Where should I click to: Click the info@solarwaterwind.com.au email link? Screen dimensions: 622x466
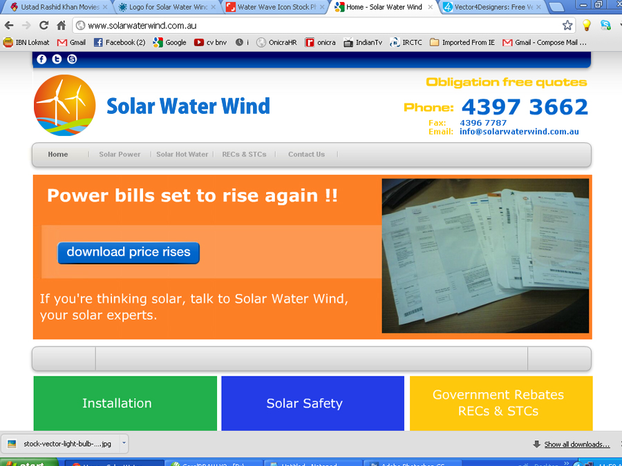point(519,132)
